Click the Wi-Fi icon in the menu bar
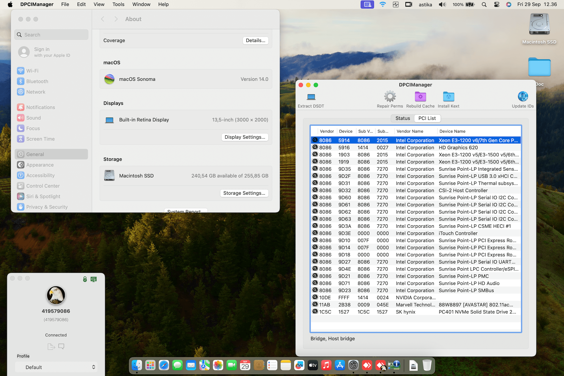The height and width of the screenshot is (376, 564). tap(382, 4)
